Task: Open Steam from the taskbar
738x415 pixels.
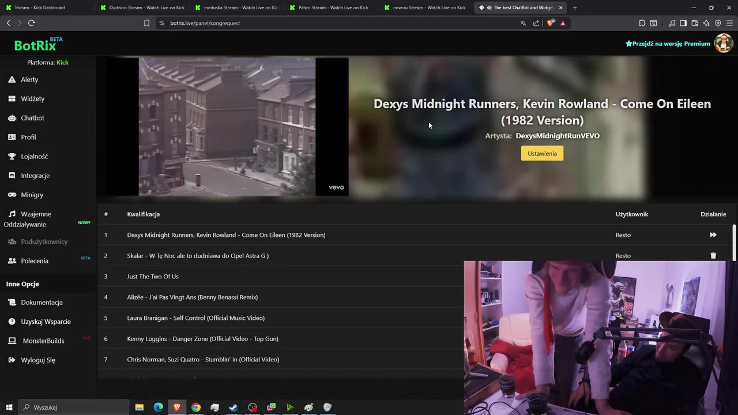Action: [x=234, y=408]
